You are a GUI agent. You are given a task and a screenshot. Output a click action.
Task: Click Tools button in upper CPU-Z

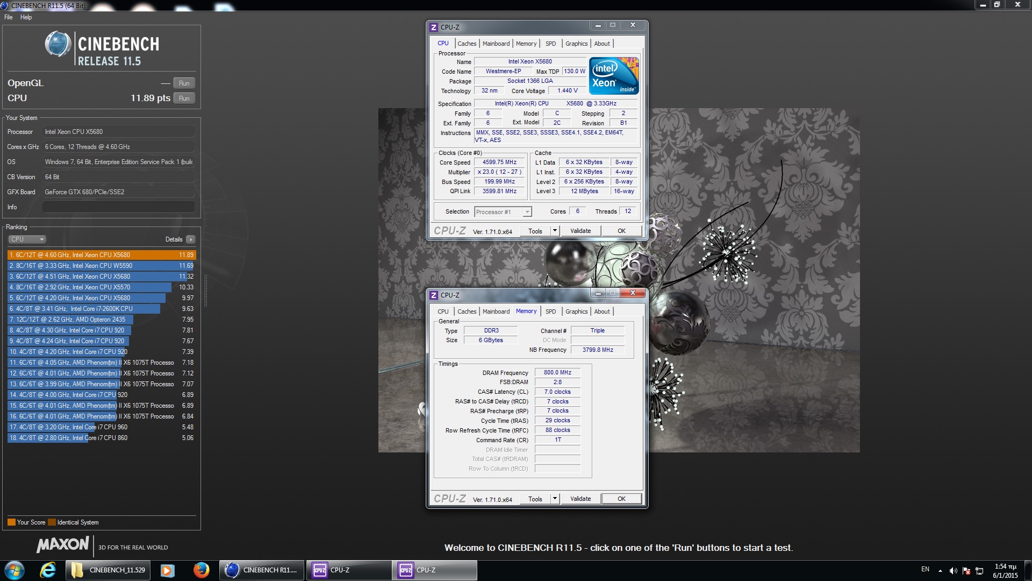[535, 231]
